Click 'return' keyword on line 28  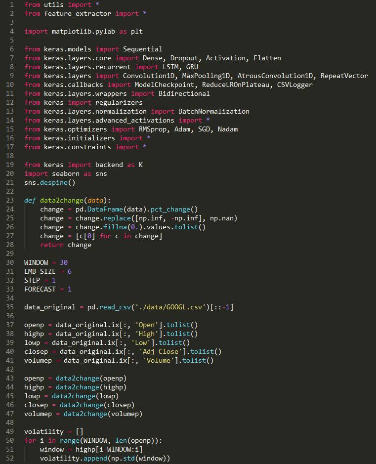tap(52, 245)
